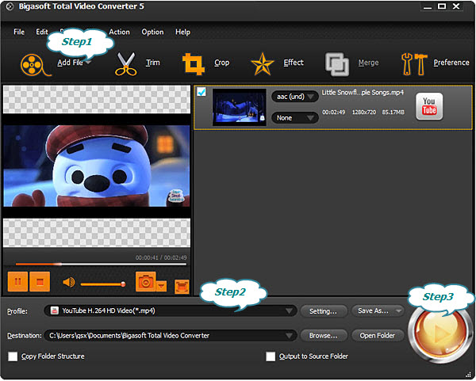The image size is (476, 381).
Task: Click the Browse... button
Action: pyautogui.click(x=324, y=336)
